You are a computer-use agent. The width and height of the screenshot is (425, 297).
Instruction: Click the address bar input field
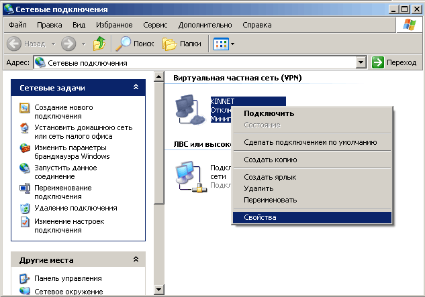click(201, 62)
